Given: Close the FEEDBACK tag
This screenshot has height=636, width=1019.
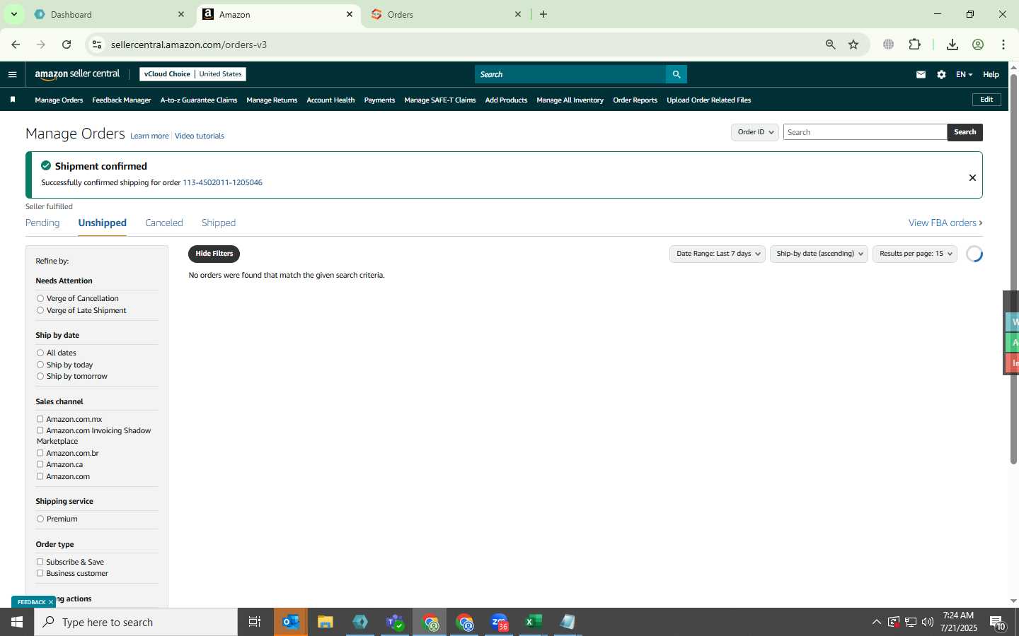Looking at the screenshot, I should tap(51, 602).
